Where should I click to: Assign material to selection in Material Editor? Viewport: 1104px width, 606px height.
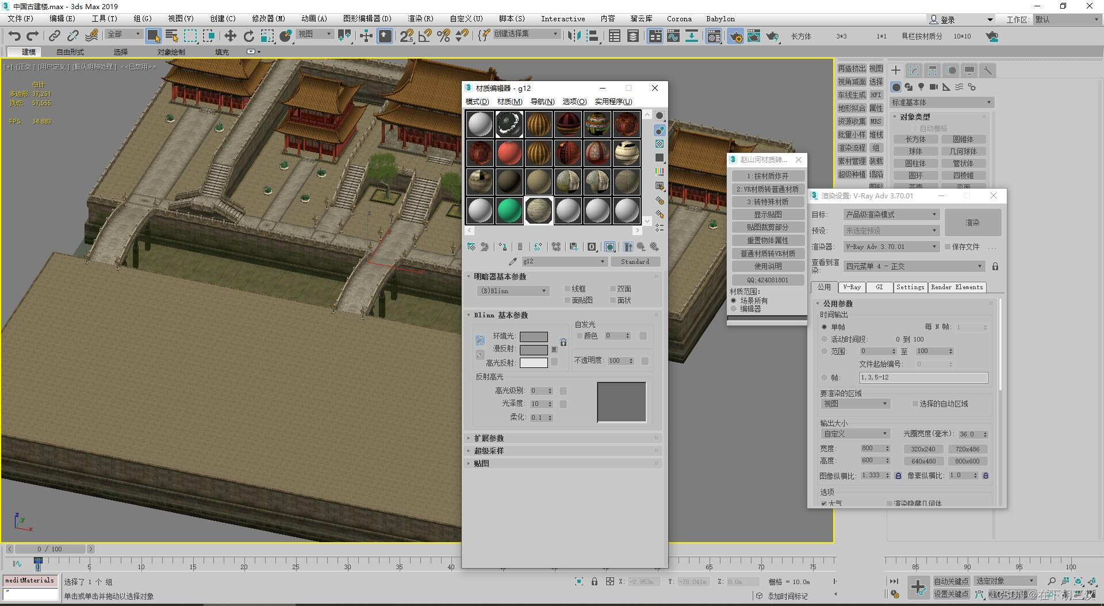501,247
